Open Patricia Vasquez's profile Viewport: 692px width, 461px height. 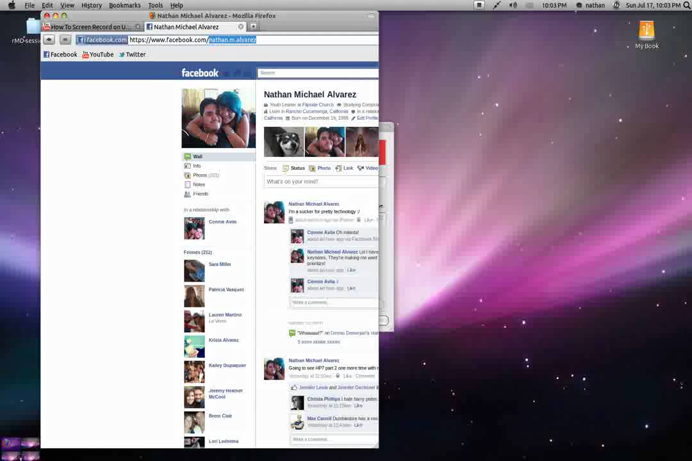coord(226,290)
